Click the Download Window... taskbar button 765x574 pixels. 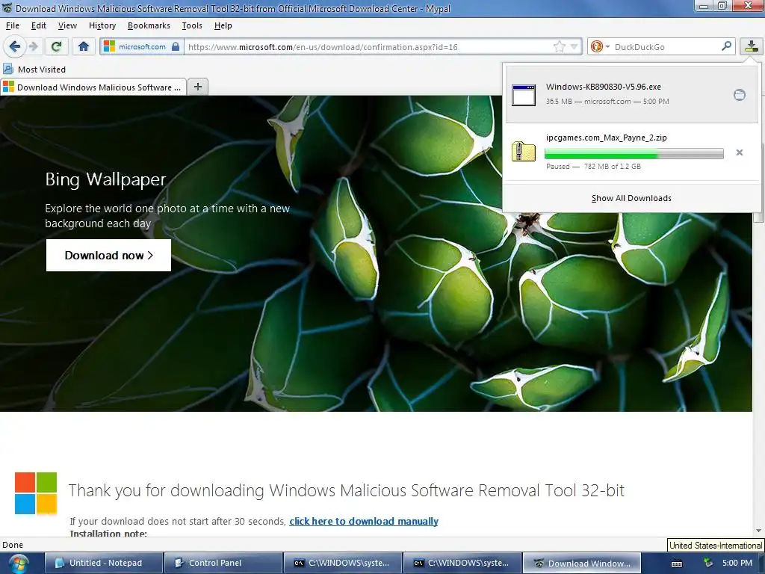581,563
